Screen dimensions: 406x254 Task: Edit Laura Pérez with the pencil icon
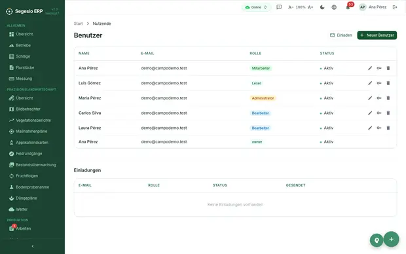pos(370,128)
